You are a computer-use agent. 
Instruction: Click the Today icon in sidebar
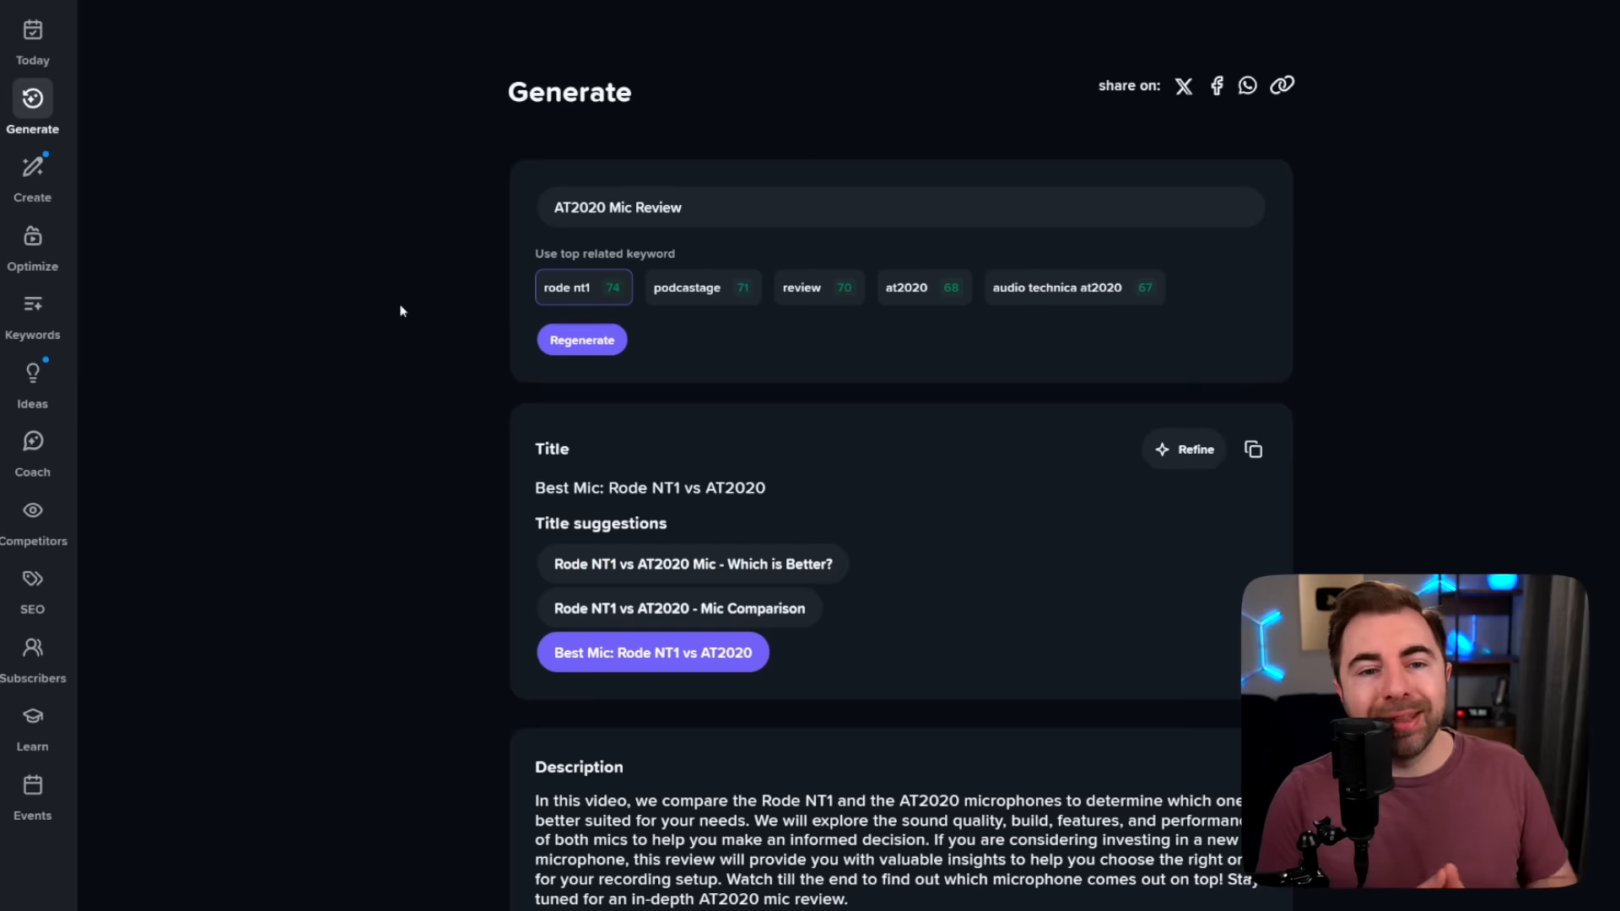pos(32,30)
